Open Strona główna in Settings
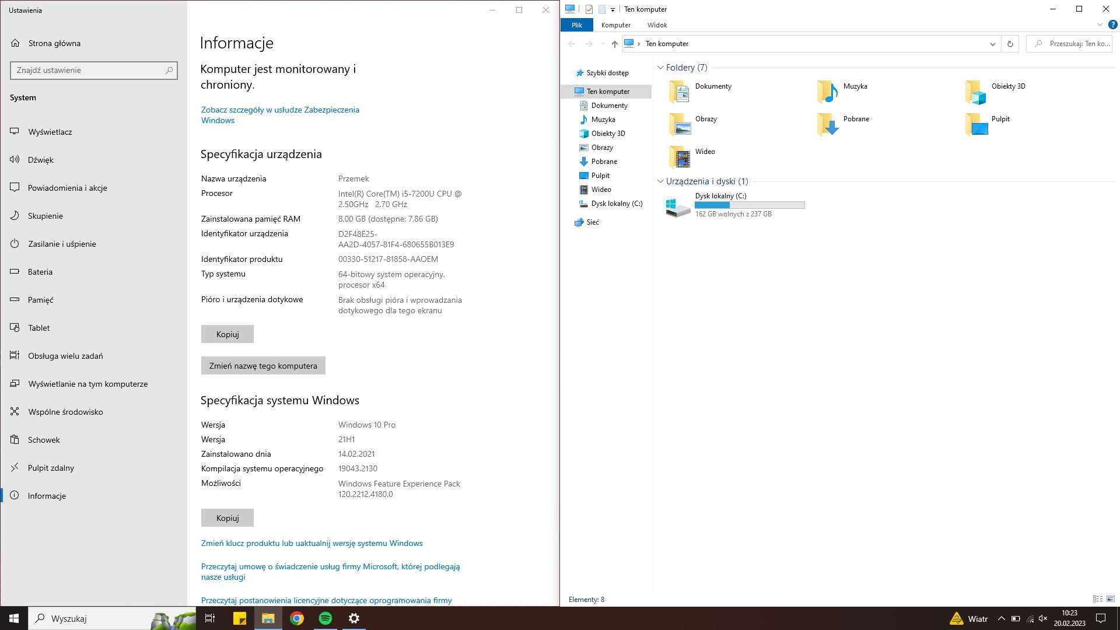 [93, 43]
